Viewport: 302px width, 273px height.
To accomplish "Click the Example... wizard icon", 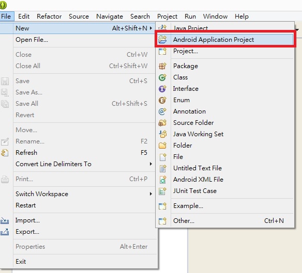I will 162,206.
